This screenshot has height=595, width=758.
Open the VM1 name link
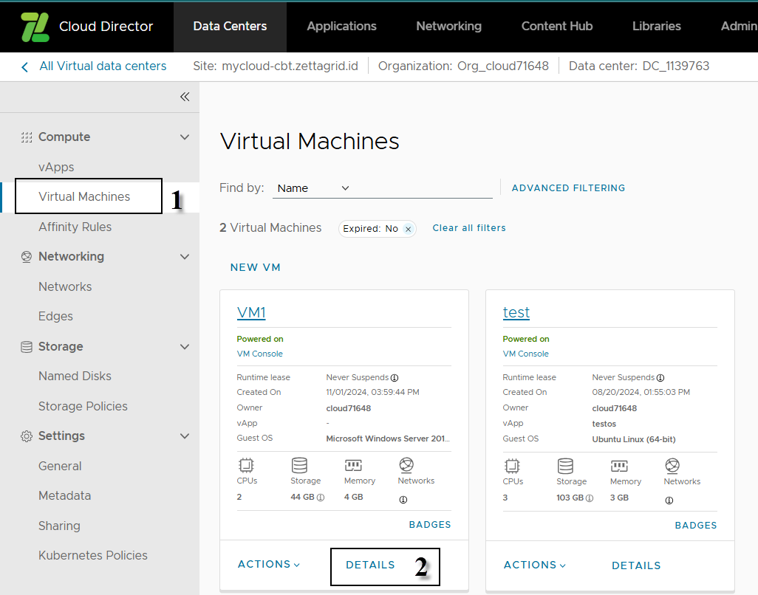(x=251, y=312)
